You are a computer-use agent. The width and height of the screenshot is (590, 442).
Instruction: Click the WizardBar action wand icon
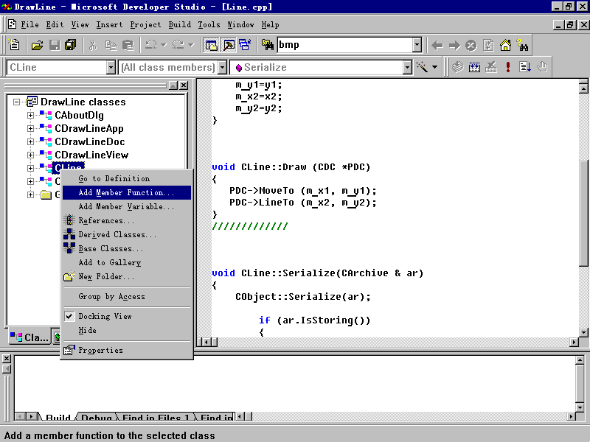422,67
